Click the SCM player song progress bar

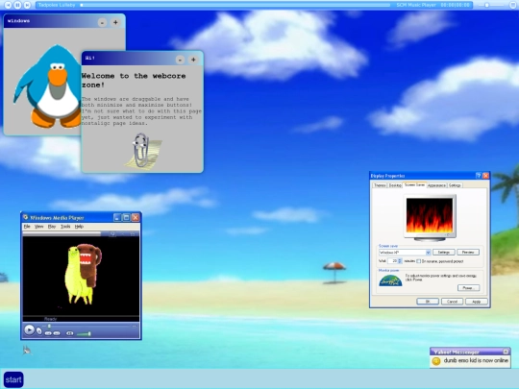pyautogui.click(x=235, y=5)
